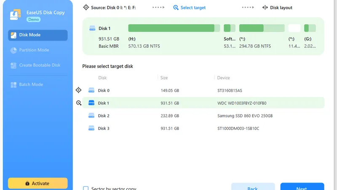Click the Disk column header

tap(102, 78)
